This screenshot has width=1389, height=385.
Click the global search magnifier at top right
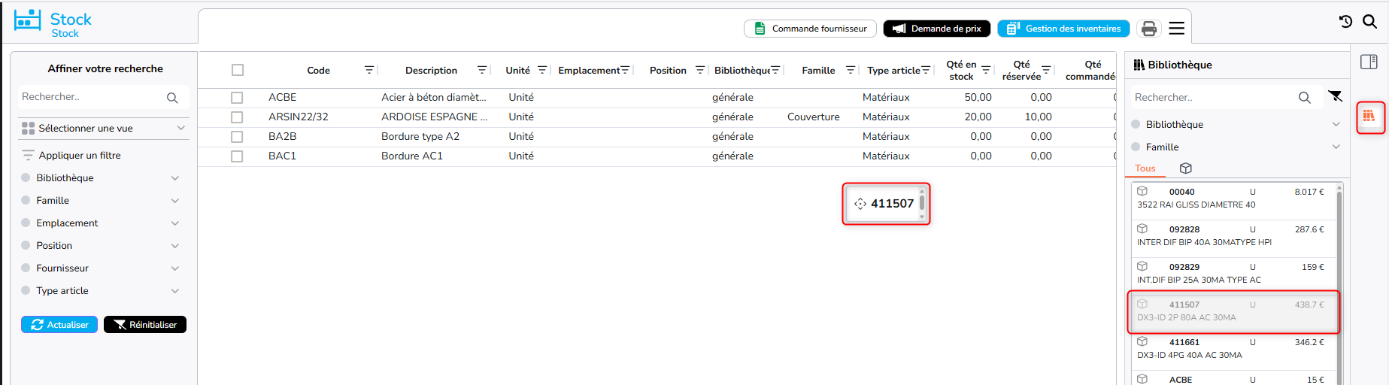[x=1370, y=22]
